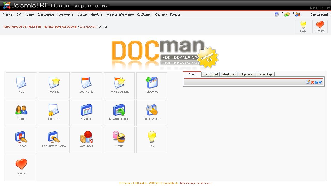The image size is (331, 186).
Task: Click the Help lightbulb in control panel grid
Action: pos(152,139)
